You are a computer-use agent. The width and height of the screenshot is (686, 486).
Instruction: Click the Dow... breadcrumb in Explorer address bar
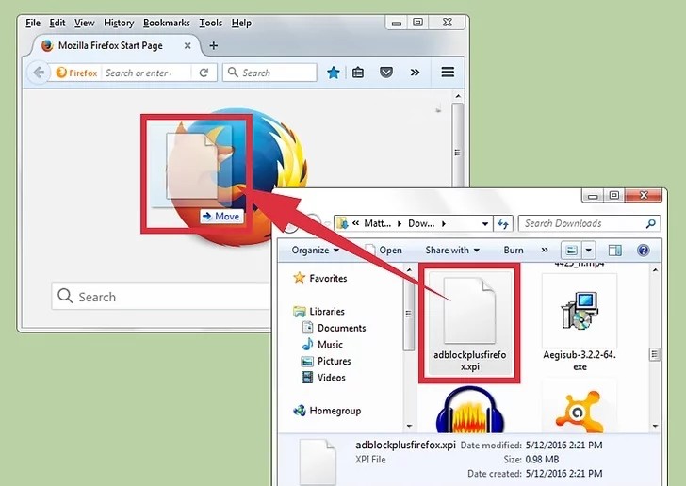click(x=421, y=223)
